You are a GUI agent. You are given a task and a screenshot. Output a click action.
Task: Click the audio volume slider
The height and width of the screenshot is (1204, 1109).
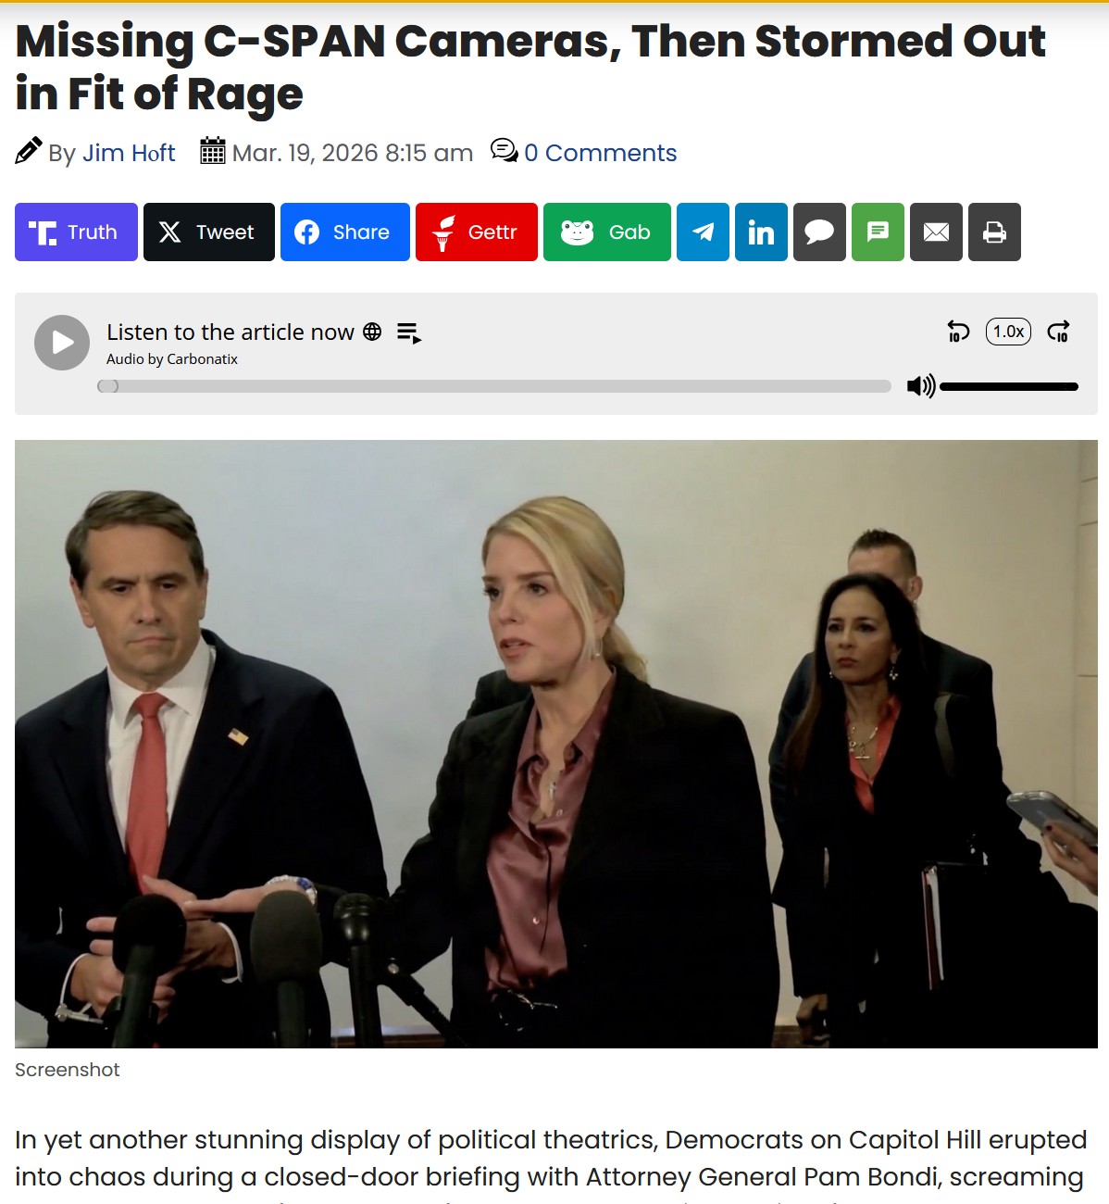point(1009,386)
